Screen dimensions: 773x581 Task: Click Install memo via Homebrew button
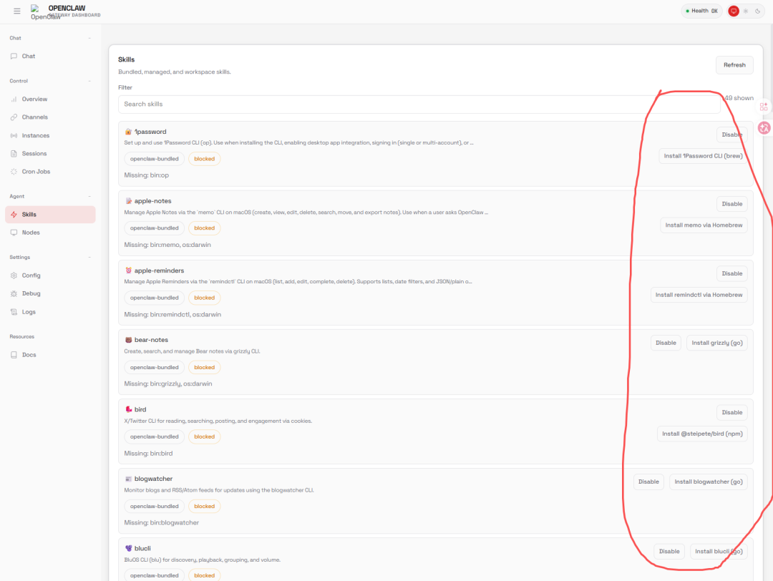(703, 225)
